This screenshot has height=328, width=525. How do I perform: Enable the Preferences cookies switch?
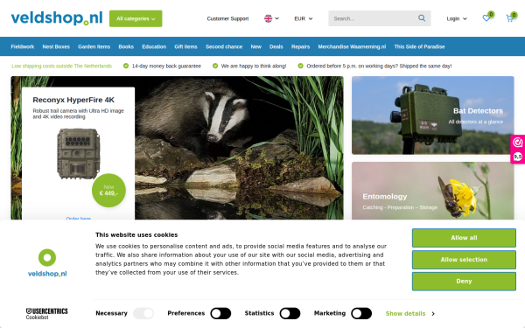click(x=220, y=313)
